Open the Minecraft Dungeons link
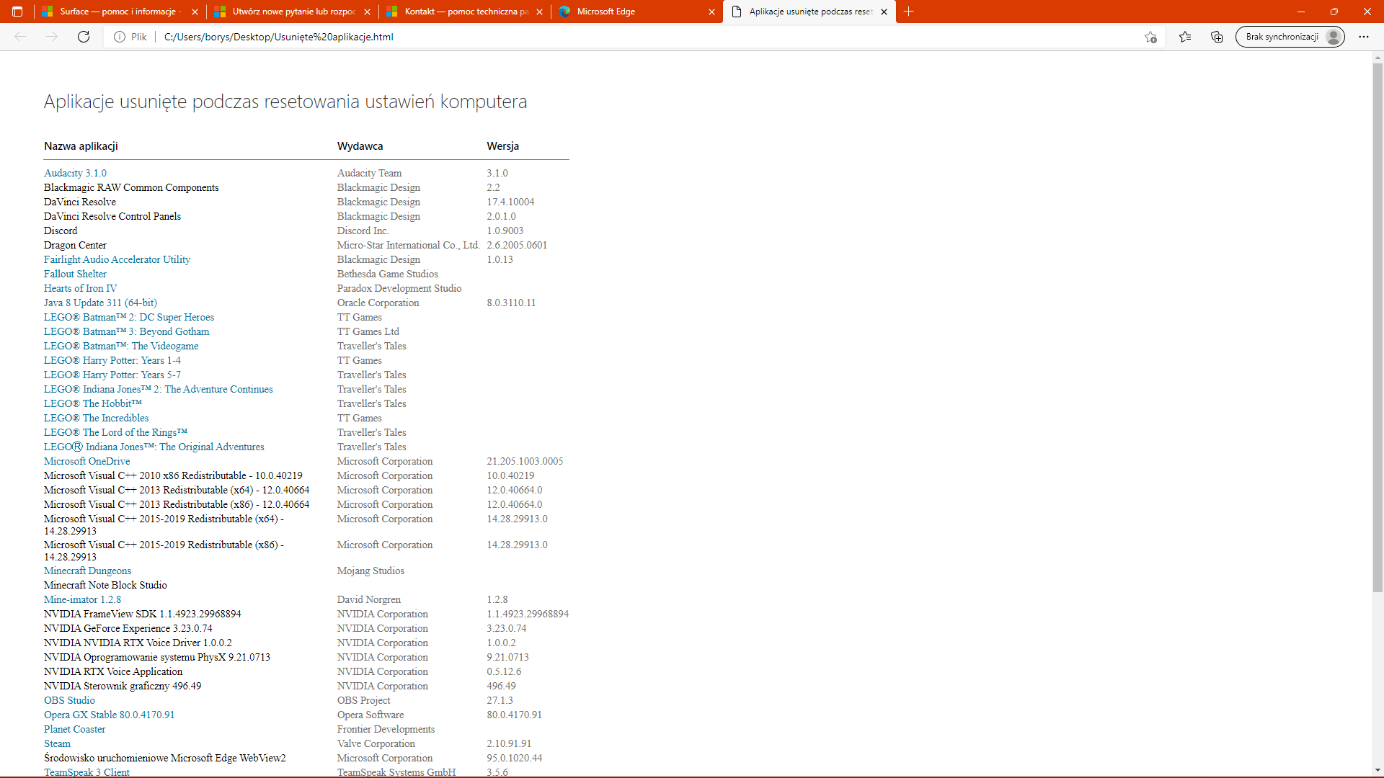Viewport: 1384px width, 778px height. point(87,571)
